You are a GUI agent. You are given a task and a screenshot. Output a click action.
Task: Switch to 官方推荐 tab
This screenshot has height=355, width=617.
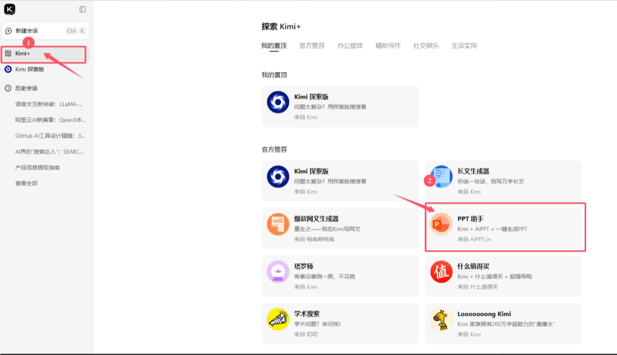[312, 46]
